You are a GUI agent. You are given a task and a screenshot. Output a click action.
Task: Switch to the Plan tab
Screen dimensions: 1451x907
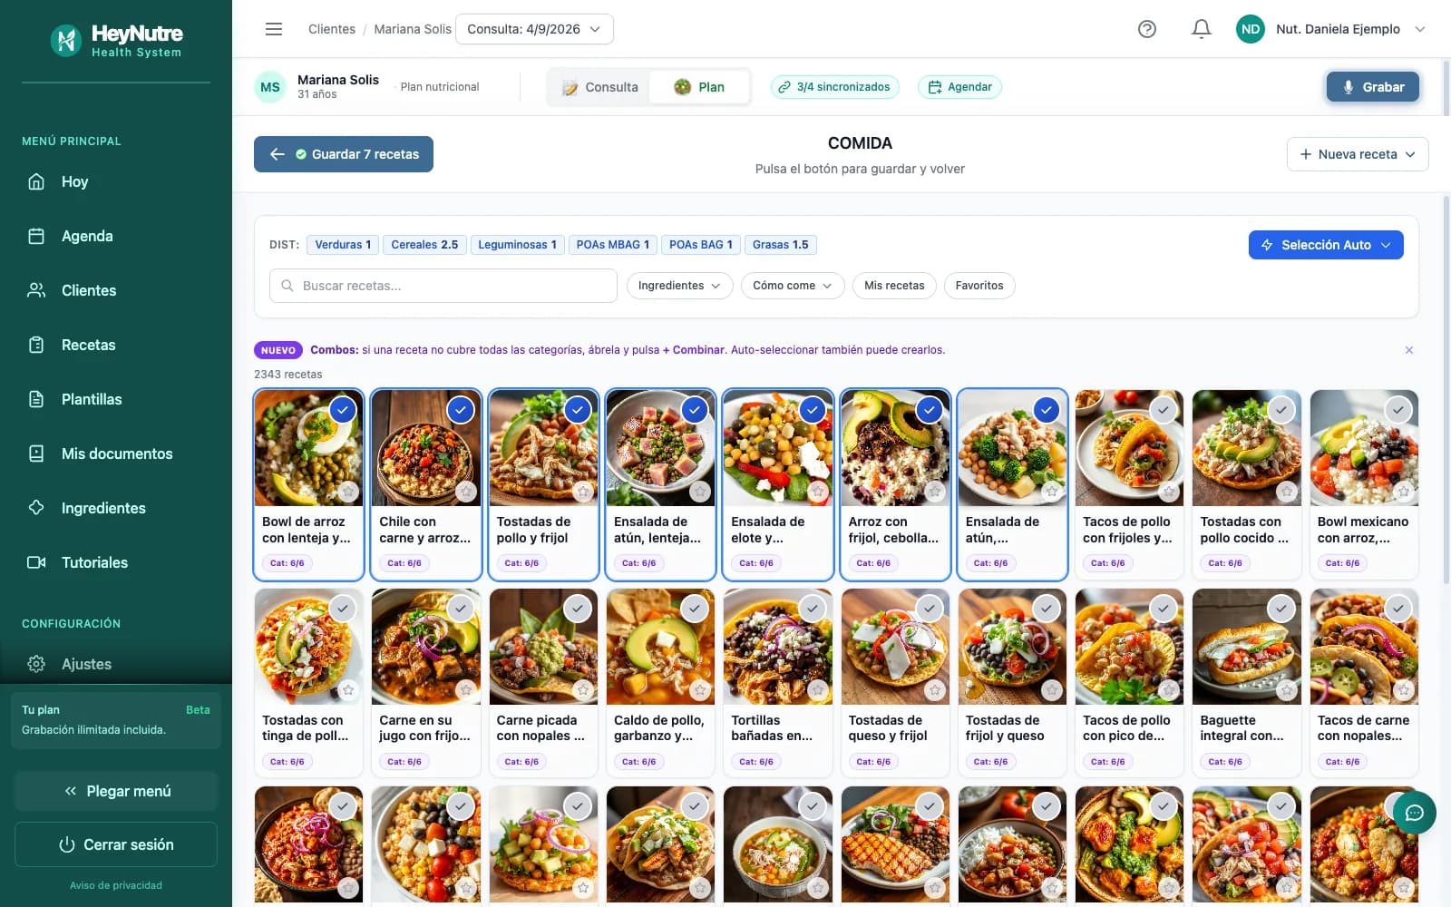[x=699, y=87]
